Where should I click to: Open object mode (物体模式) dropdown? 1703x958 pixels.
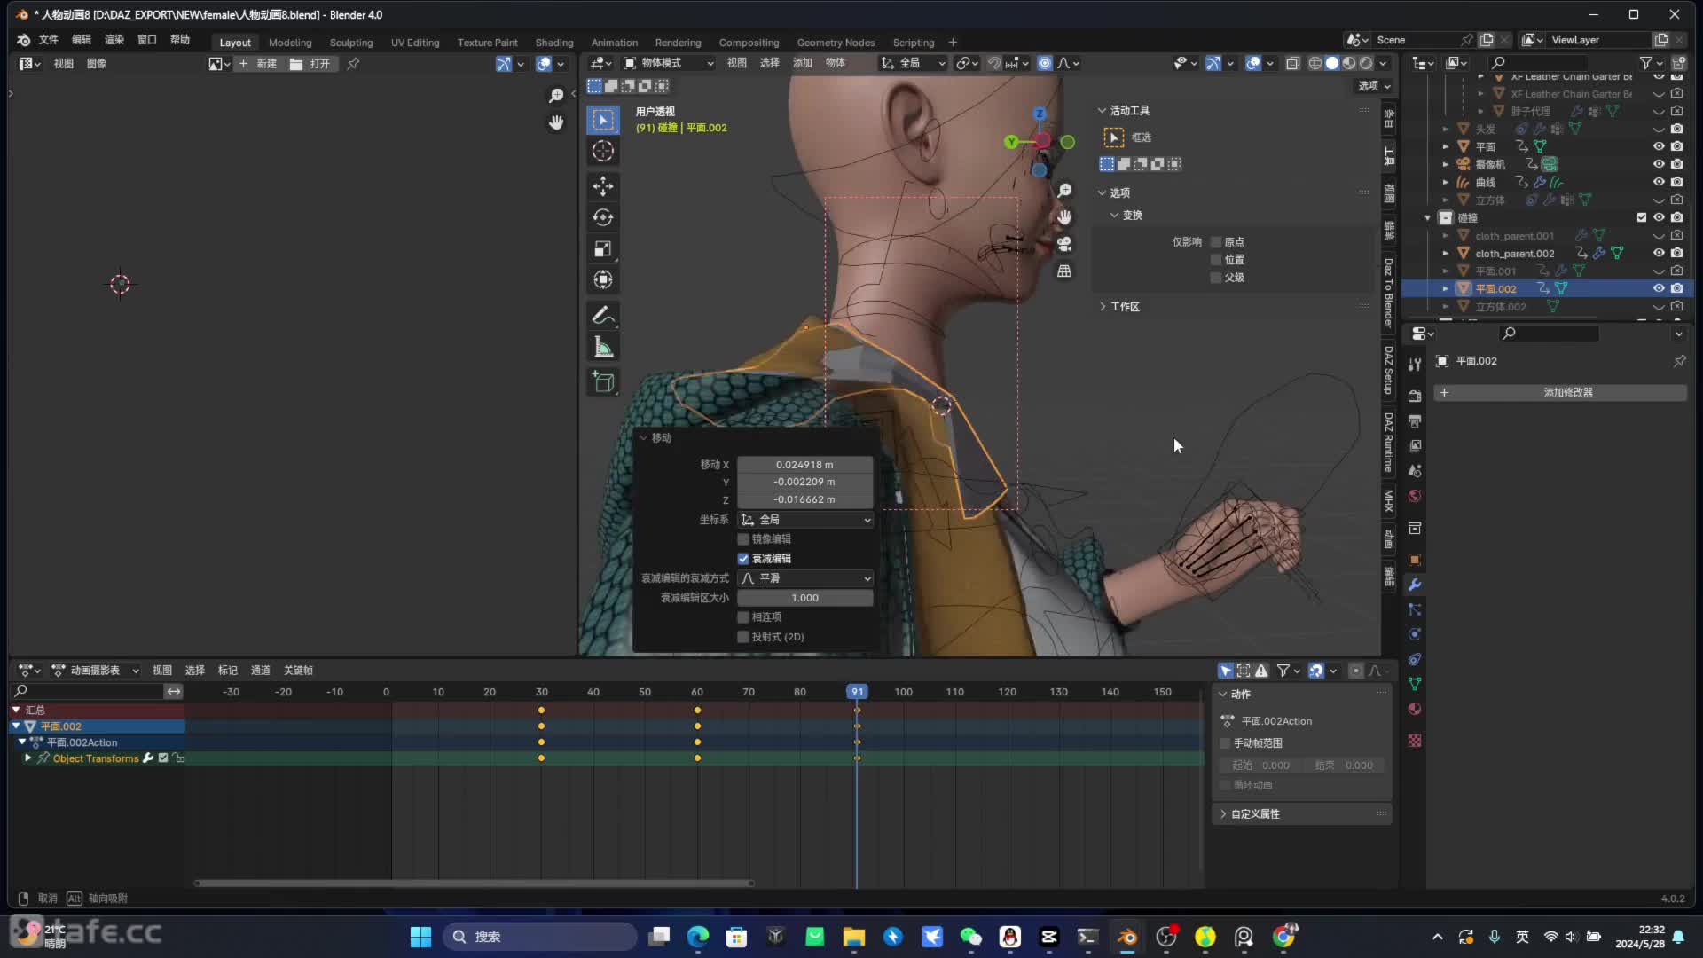(x=669, y=63)
